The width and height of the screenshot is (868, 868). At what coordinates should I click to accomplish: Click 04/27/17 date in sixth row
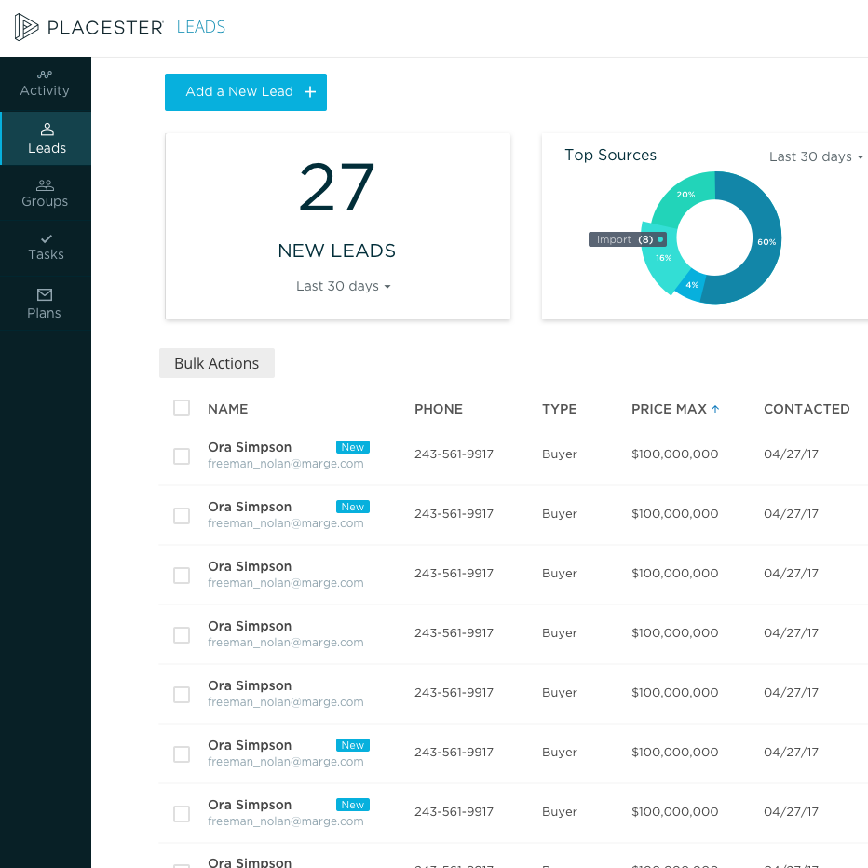tap(791, 753)
